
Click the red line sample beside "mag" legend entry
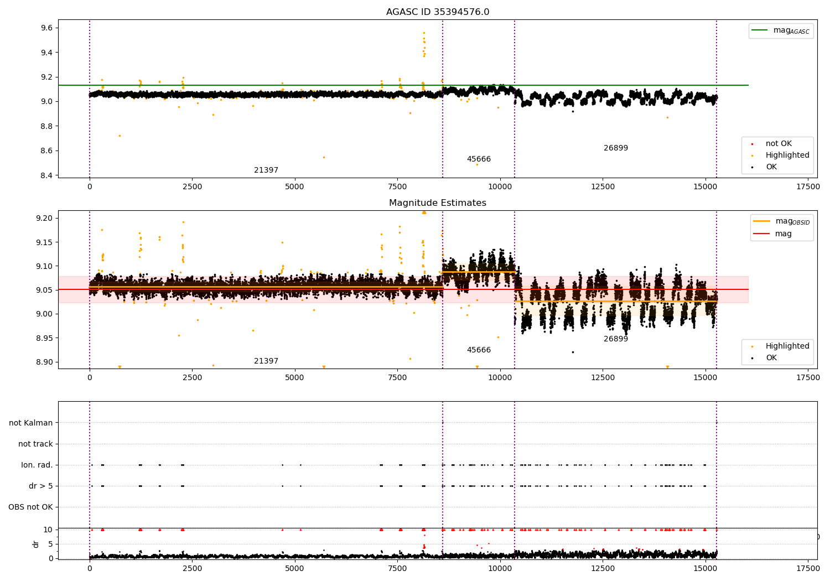coord(761,234)
